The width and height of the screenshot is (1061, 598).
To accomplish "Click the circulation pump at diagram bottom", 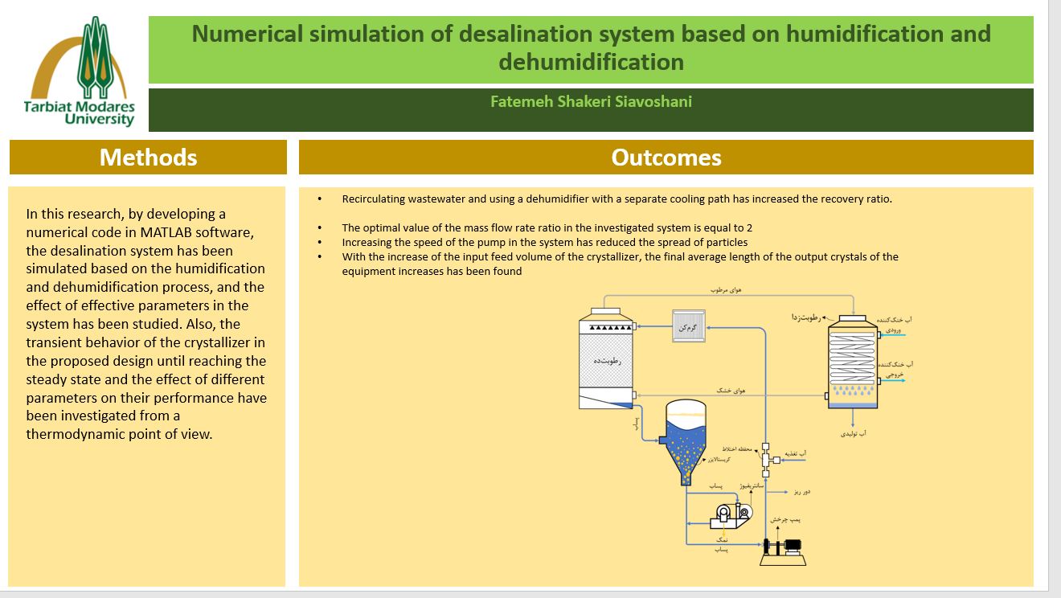I will [782, 547].
